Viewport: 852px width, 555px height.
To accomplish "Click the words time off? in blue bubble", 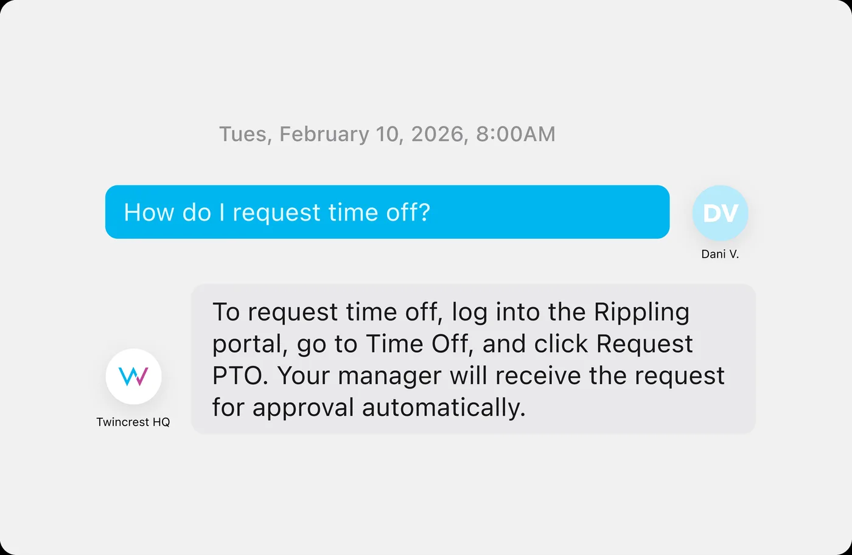I will click(x=379, y=213).
